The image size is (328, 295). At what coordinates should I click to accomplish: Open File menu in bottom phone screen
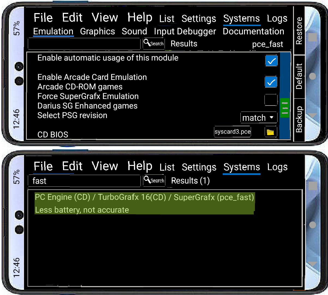point(43,166)
